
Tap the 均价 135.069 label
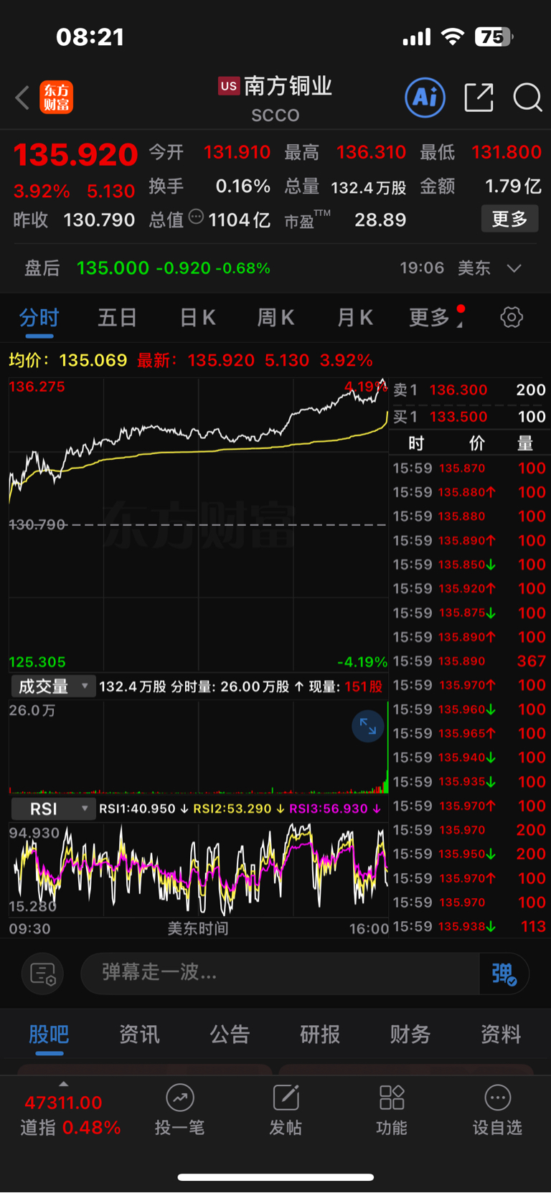pos(68,360)
